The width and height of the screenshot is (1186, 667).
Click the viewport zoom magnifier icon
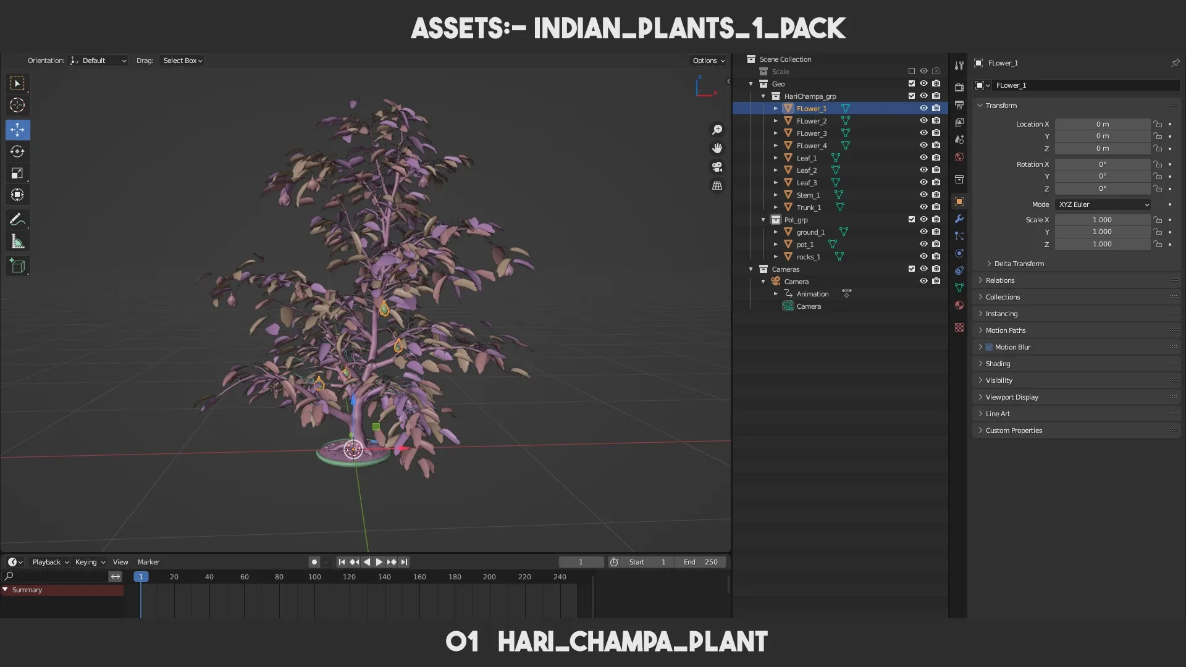pyautogui.click(x=717, y=130)
